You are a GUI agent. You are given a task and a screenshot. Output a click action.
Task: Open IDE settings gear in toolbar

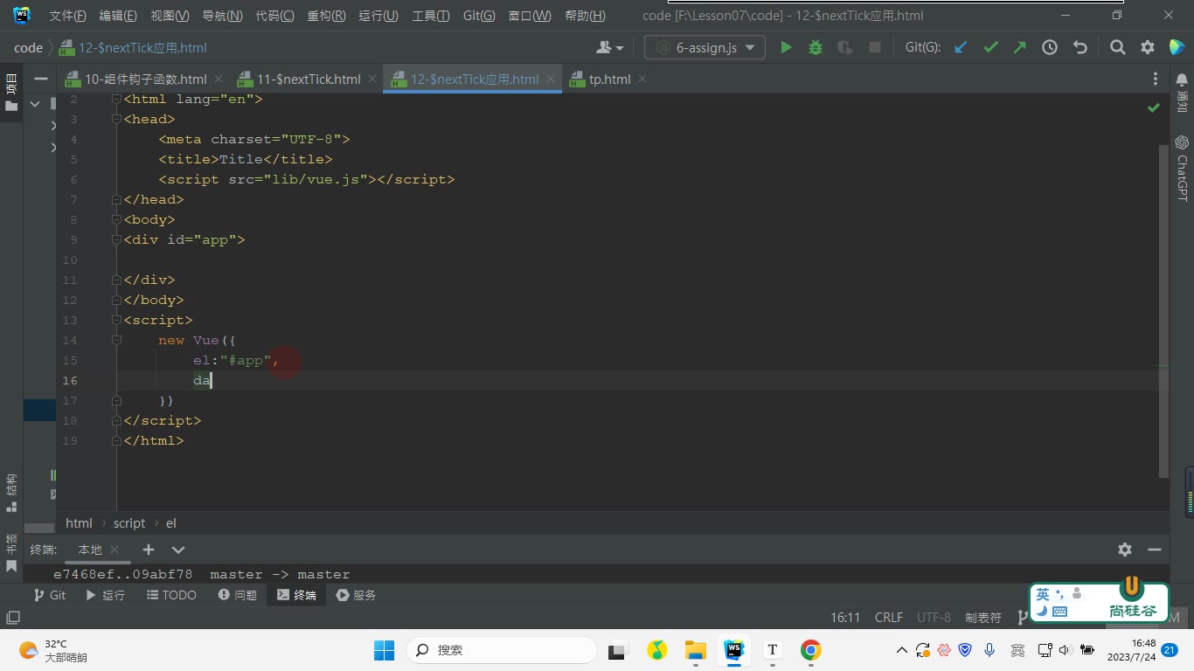[x=1148, y=48]
